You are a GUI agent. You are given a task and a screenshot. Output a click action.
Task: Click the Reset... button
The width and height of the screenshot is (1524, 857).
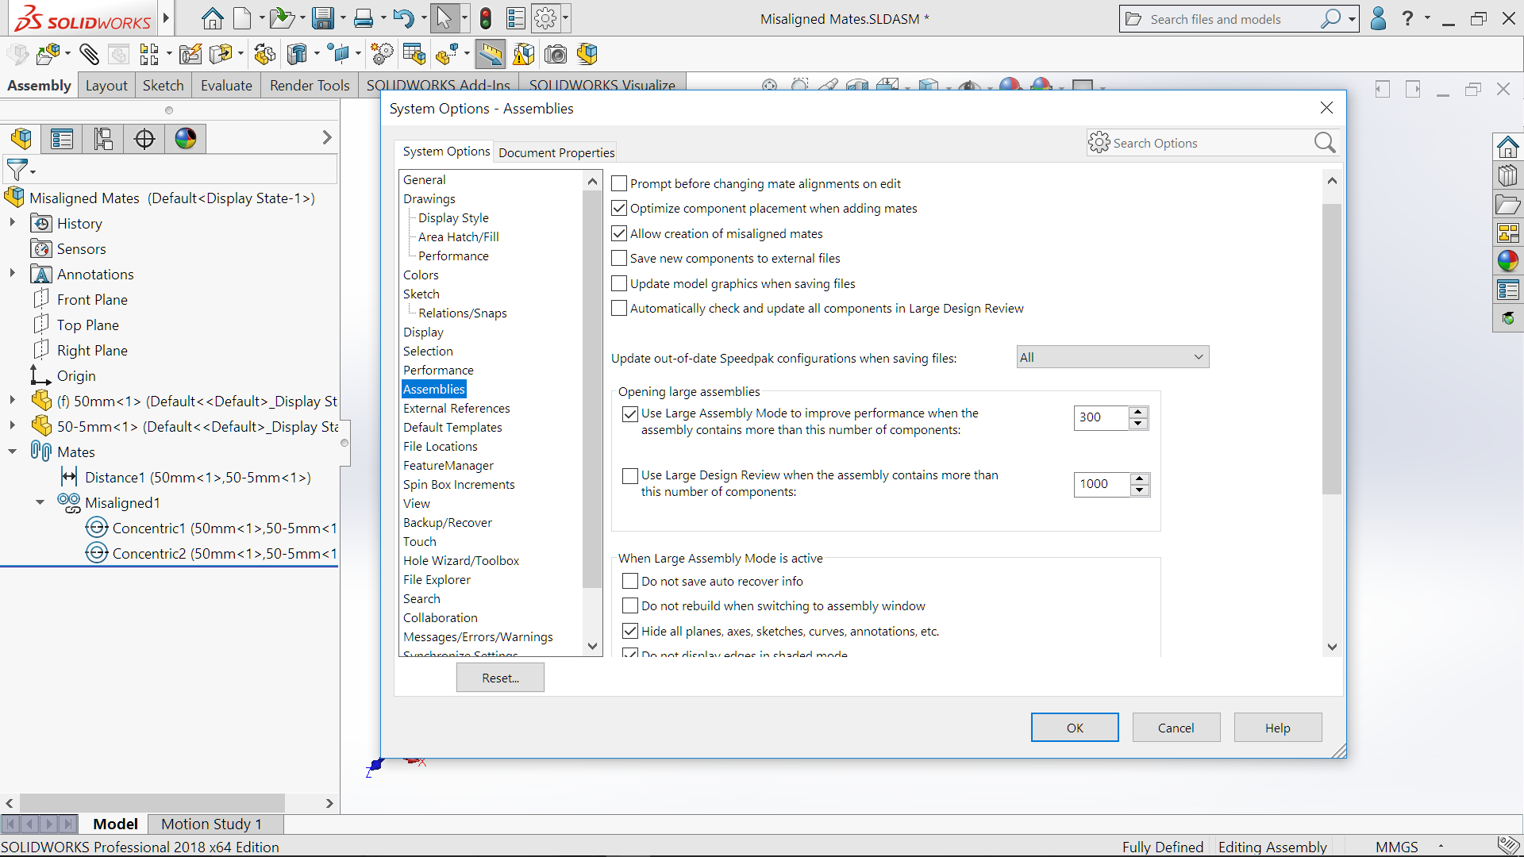500,678
